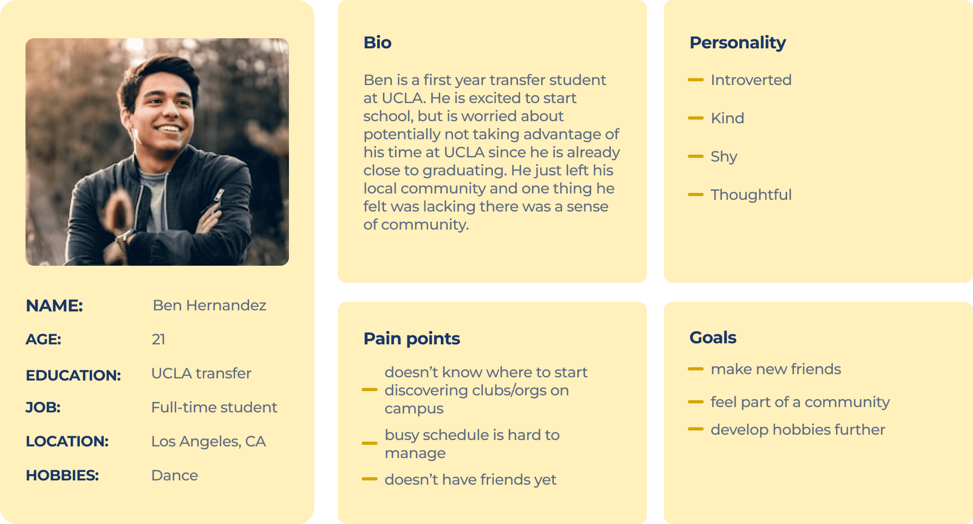973x524 pixels.
Task: Click the hobby value Dance
Action: (x=174, y=476)
